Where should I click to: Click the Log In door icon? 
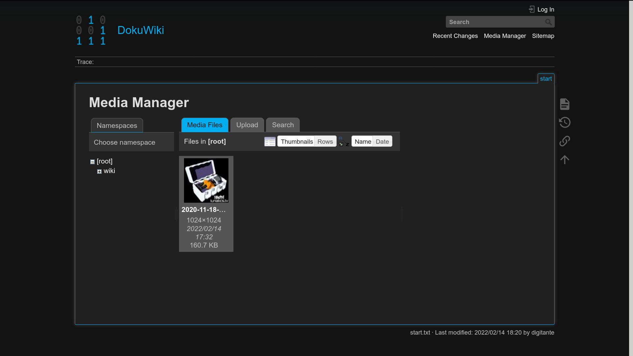(x=531, y=10)
